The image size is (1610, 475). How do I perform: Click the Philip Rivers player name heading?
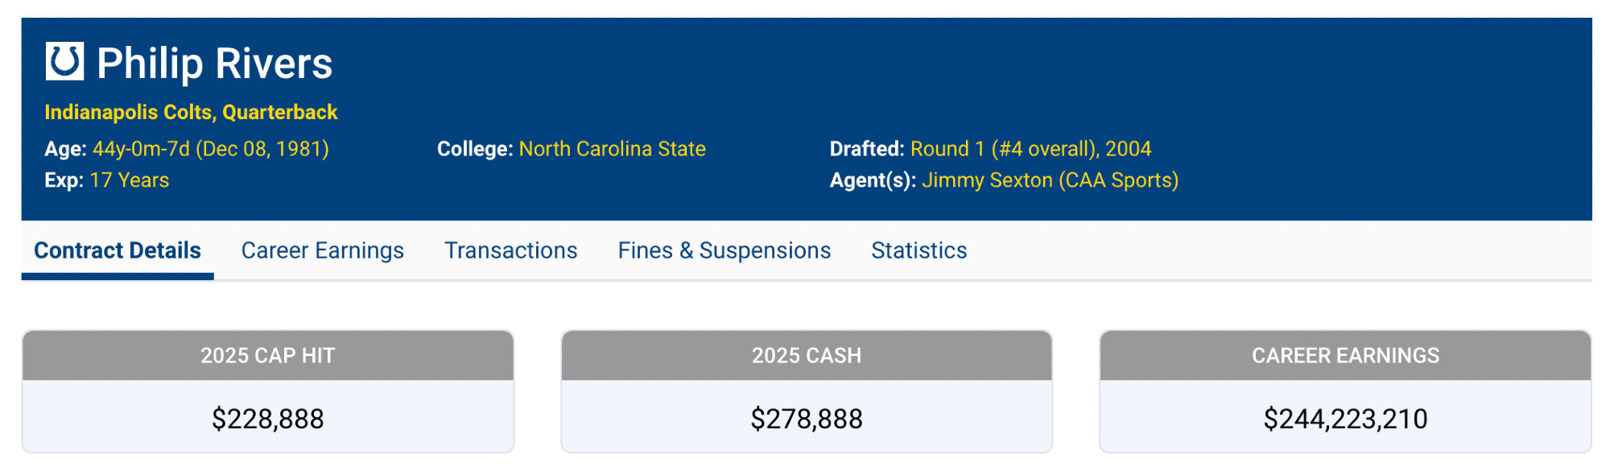(x=214, y=64)
